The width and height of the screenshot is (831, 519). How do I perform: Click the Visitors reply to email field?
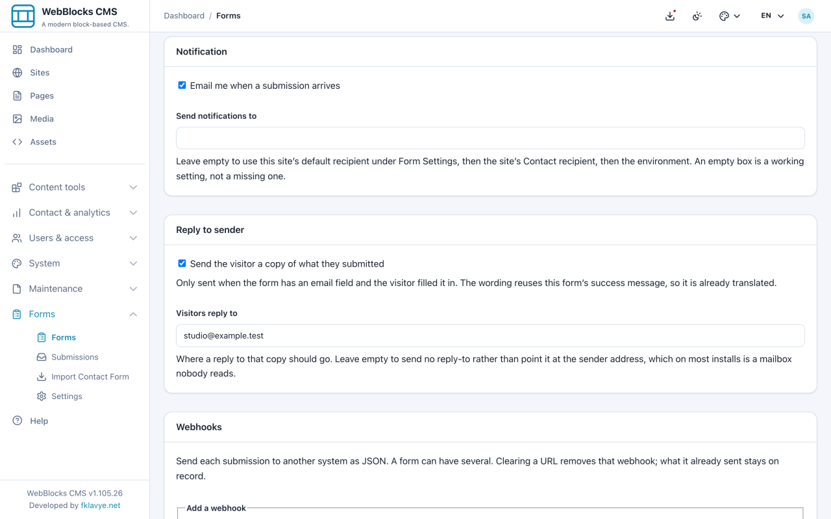[490, 335]
